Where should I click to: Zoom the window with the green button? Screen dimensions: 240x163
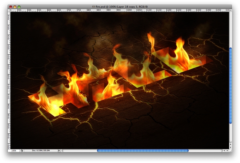pos(19,7)
